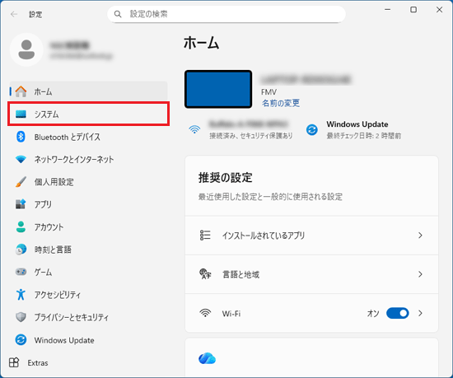Screen dimensions: 453x378
Task: Click the Privacy shield icon
Action: point(21,317)
